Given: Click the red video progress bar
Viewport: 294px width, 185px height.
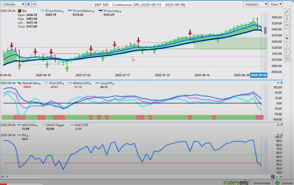Looking at the screenshot, I should pos(3,184).
